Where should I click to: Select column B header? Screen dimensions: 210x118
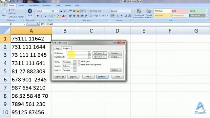coord(65,31)
